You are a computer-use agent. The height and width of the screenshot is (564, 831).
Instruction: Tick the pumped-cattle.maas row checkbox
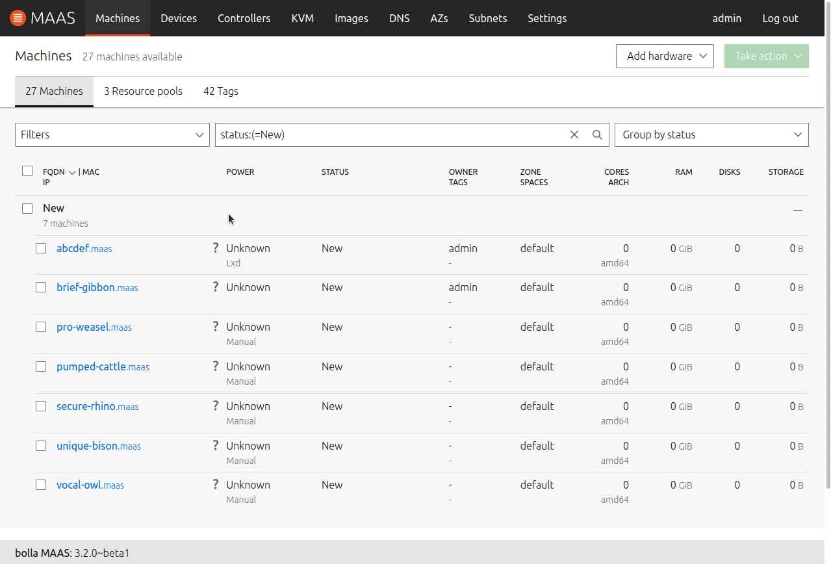click(x=41, y=366)
